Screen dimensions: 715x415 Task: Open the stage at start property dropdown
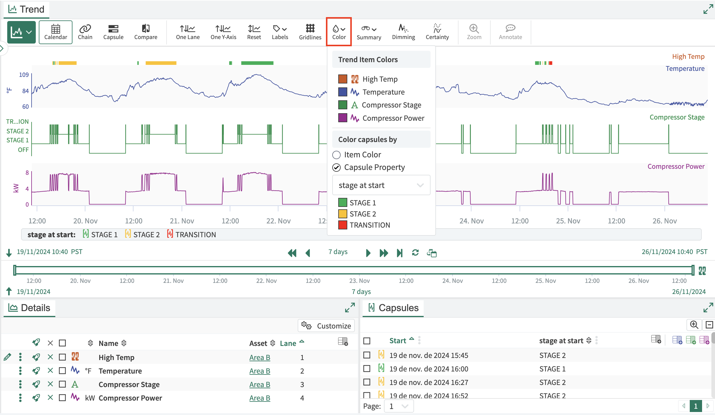tap(381, 185)
